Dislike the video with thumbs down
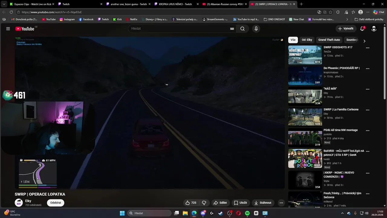The height and width of the screenshot is (218, 387). point(204,203)
